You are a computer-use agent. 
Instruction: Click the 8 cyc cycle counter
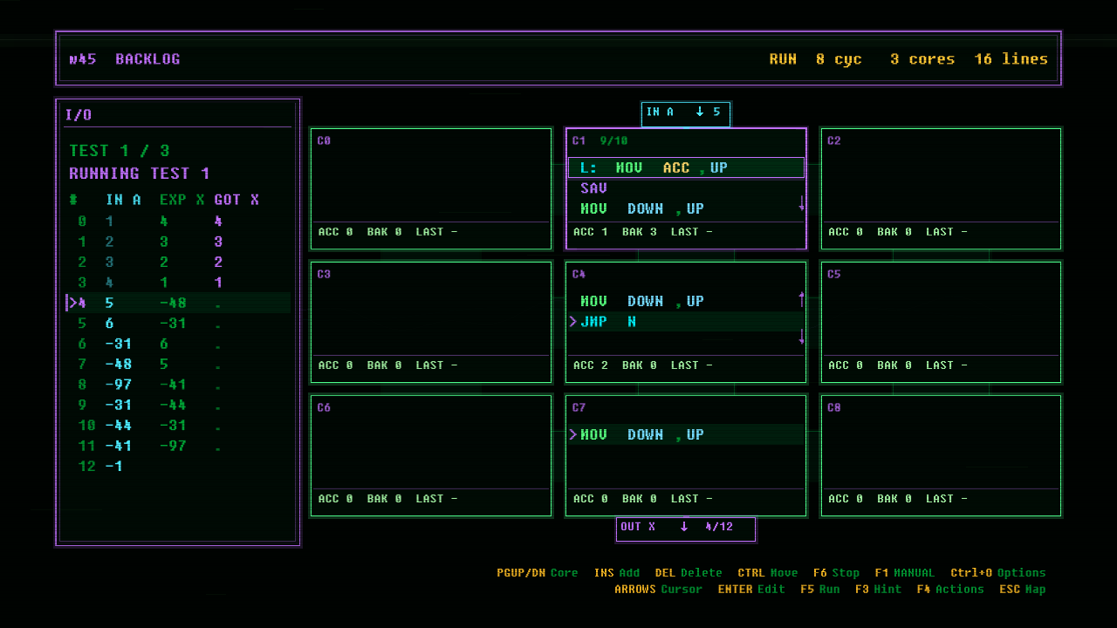coord(839,59)
